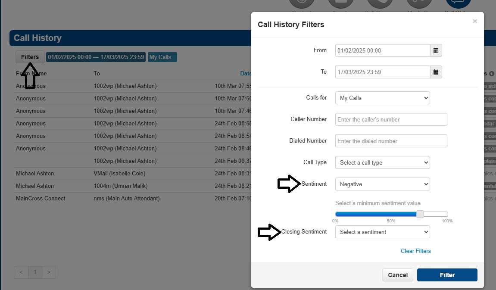
Task: Click the date range filter tag
Action: 96,57
